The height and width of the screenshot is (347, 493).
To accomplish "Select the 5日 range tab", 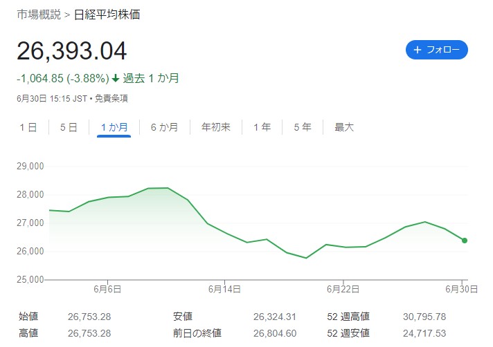I will click(69, 127).
